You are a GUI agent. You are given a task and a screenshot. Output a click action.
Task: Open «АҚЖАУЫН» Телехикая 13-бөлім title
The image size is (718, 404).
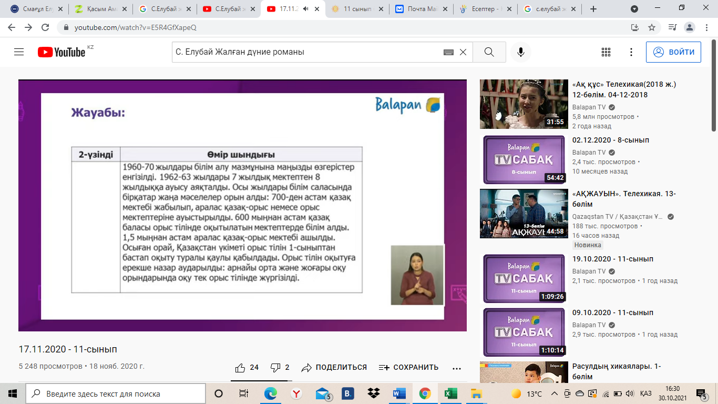pos(624,199)
